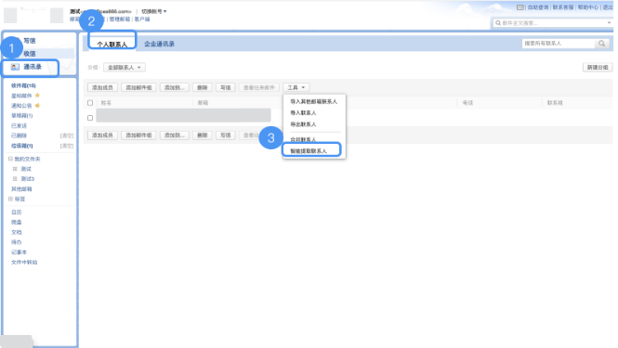Focus the 邮件全文搜索 search field
This screenshot has height=348, width=618.
point(553,23)
